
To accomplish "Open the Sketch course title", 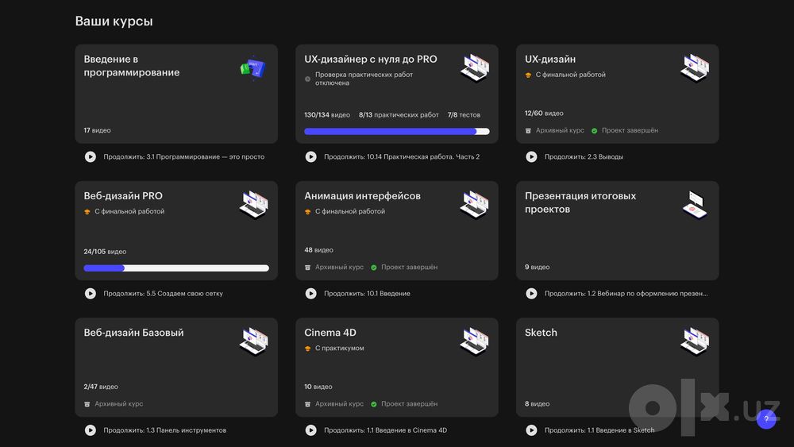I will coord(541,333).
